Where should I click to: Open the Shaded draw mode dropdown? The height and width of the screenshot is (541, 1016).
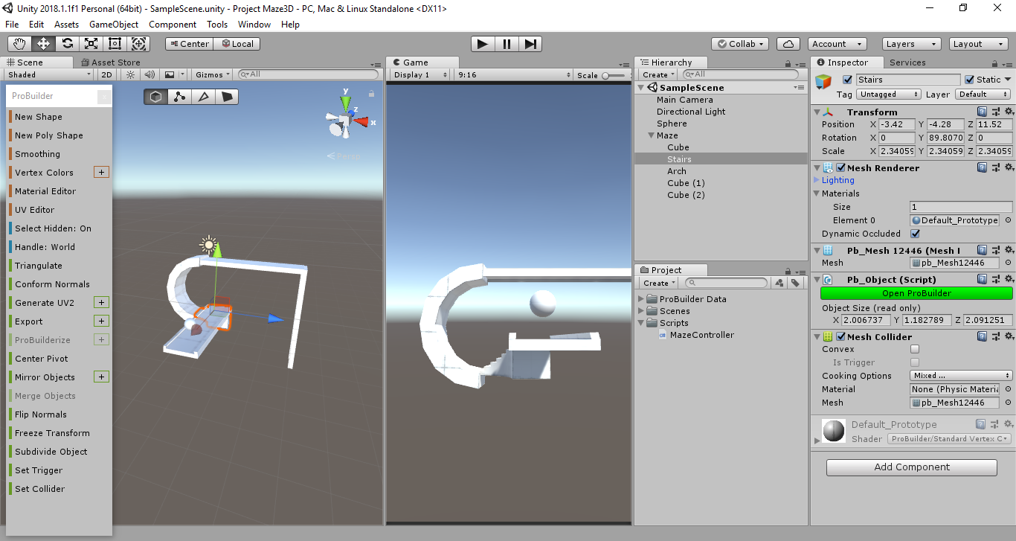[48, 74]
